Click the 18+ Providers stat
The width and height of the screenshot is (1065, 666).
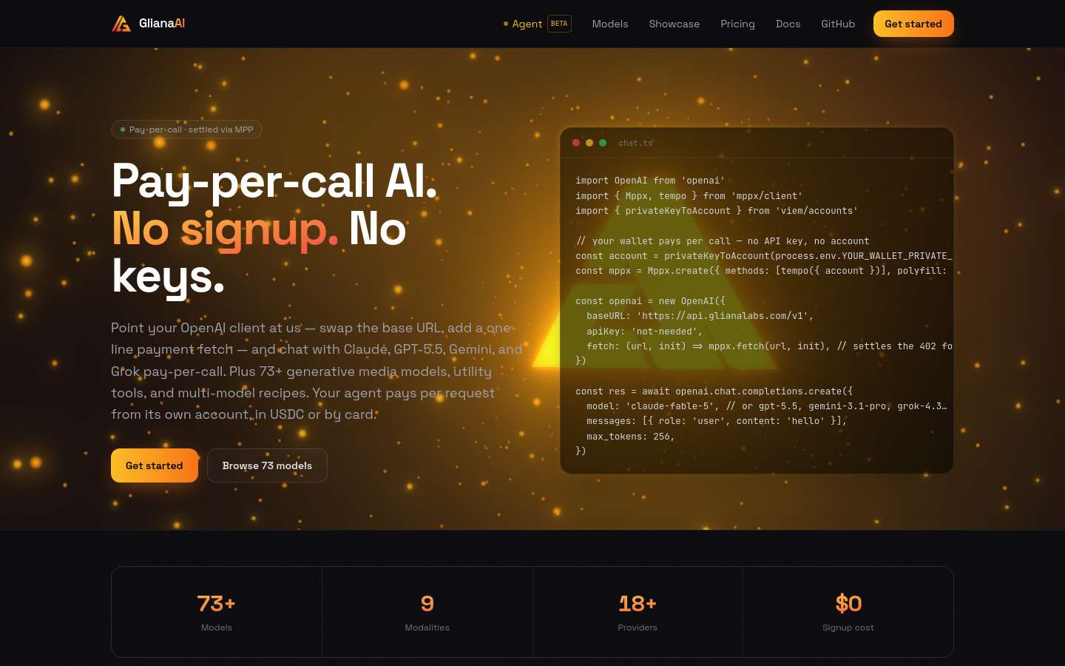tap(638, 612)
